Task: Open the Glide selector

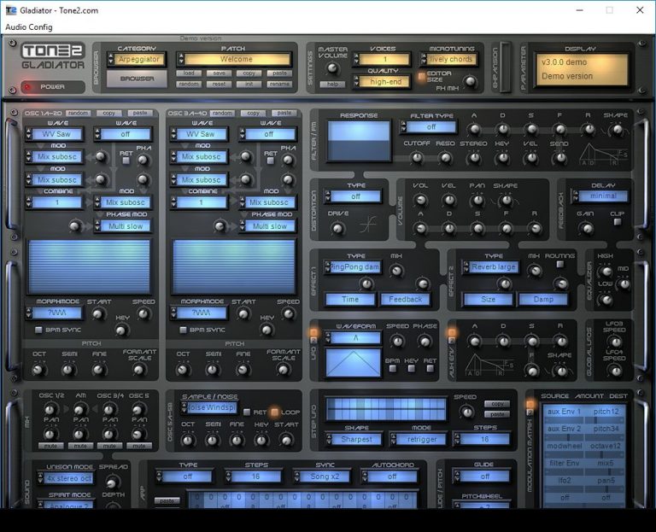Action: (482, 476)
